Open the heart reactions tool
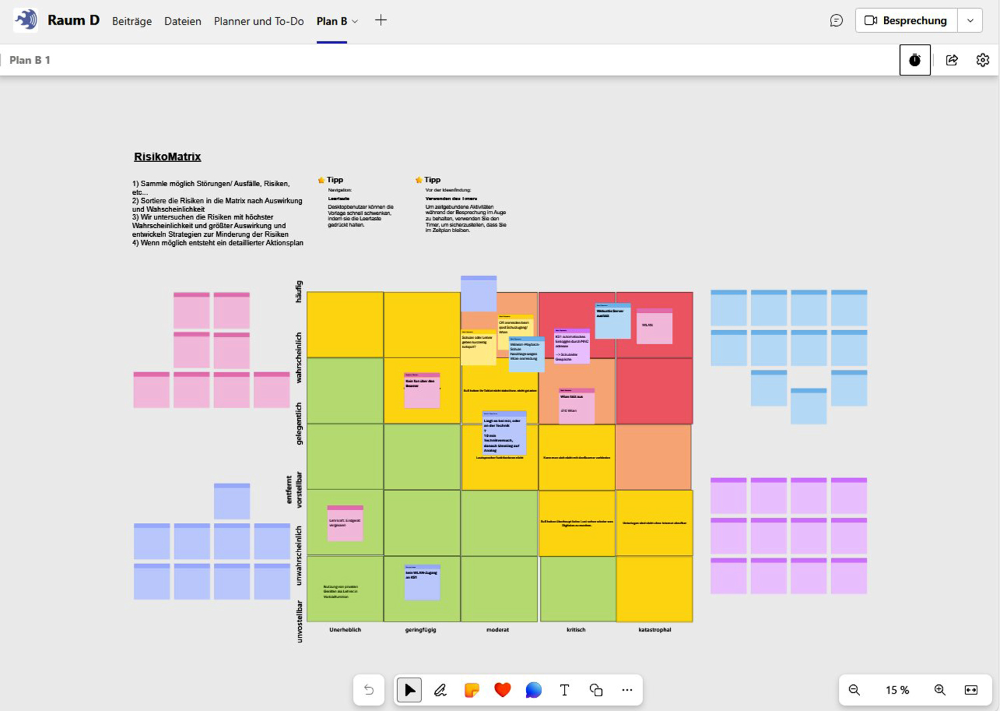 [x=503, y=690]
